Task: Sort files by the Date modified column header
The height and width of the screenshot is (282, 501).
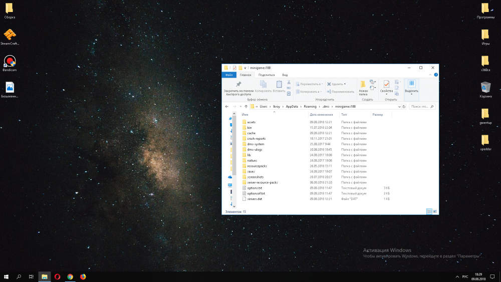Action: coord(321,115)
